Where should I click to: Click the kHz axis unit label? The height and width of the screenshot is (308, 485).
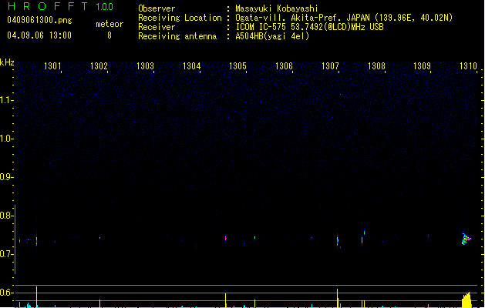7,62
